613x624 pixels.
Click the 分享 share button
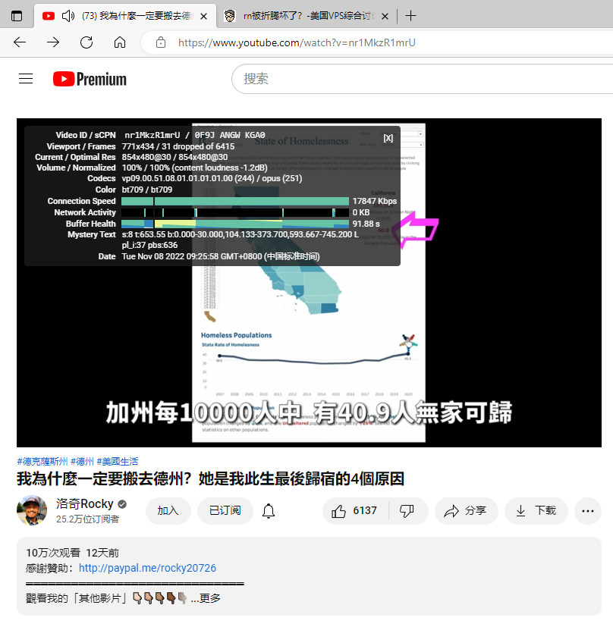point(466,510)
